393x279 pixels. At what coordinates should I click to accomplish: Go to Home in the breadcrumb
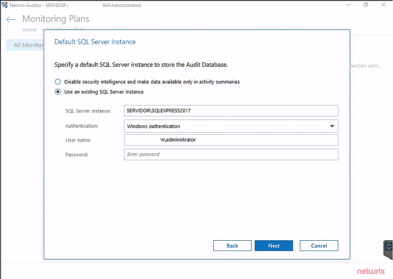pyautogui.click(x=29, y=30)
